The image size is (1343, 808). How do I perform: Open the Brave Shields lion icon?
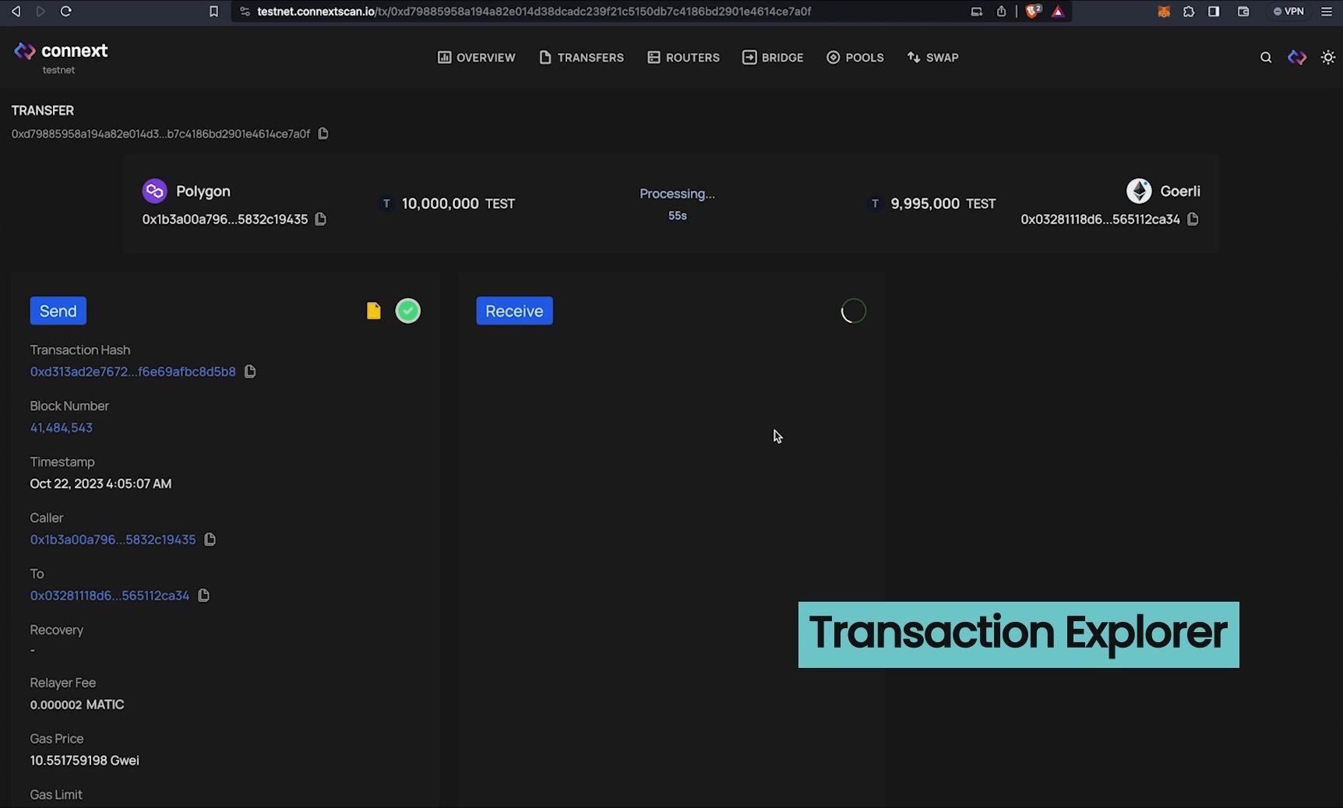[x=1033, y=12]
